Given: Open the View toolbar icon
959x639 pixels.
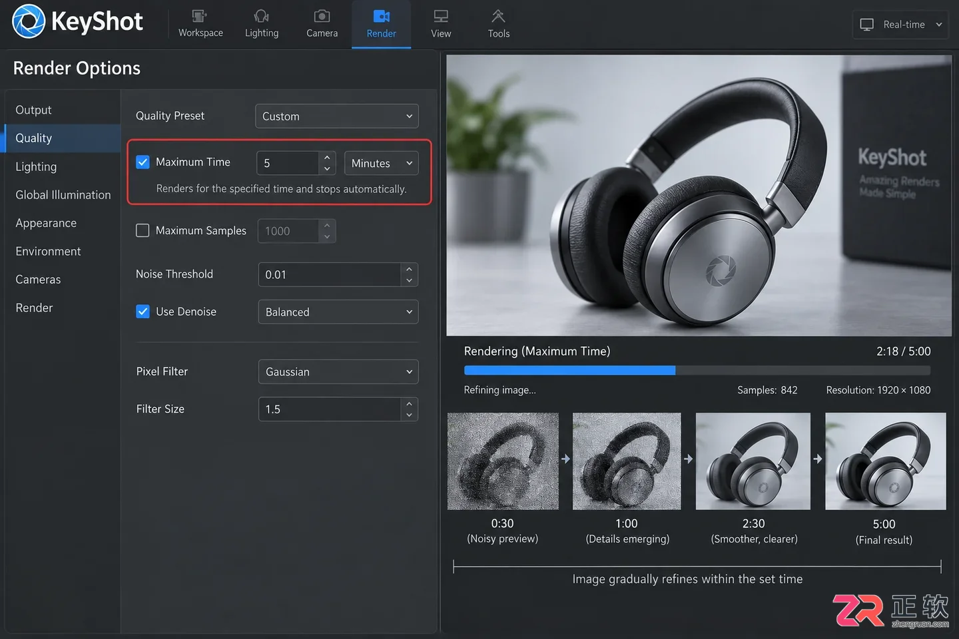Looking at the screenshot, I should (441, 24).
